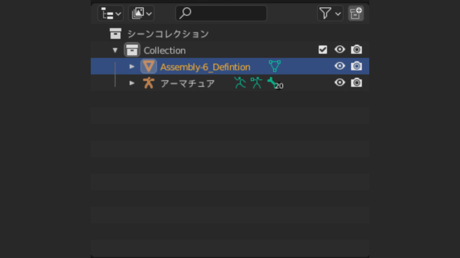The image size is (460, 258).
Task: Open the editor type selector dropdown
Action: 110,13
